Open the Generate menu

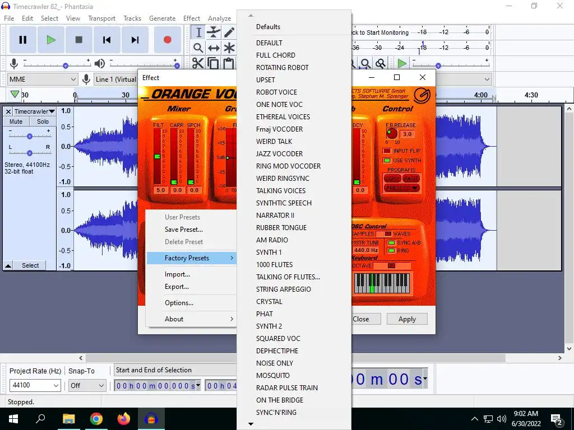coord(162,18)
